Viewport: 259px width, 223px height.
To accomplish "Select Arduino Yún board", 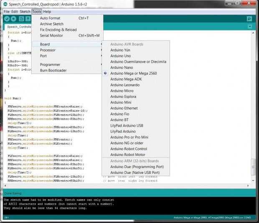I will [136, 50].
